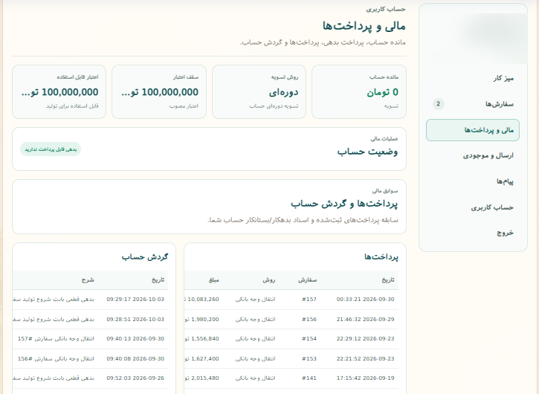The image size is (539, 394).
Task: Click payment date 17:15:42 2026-09-19
Action: (x=366, y=378)
